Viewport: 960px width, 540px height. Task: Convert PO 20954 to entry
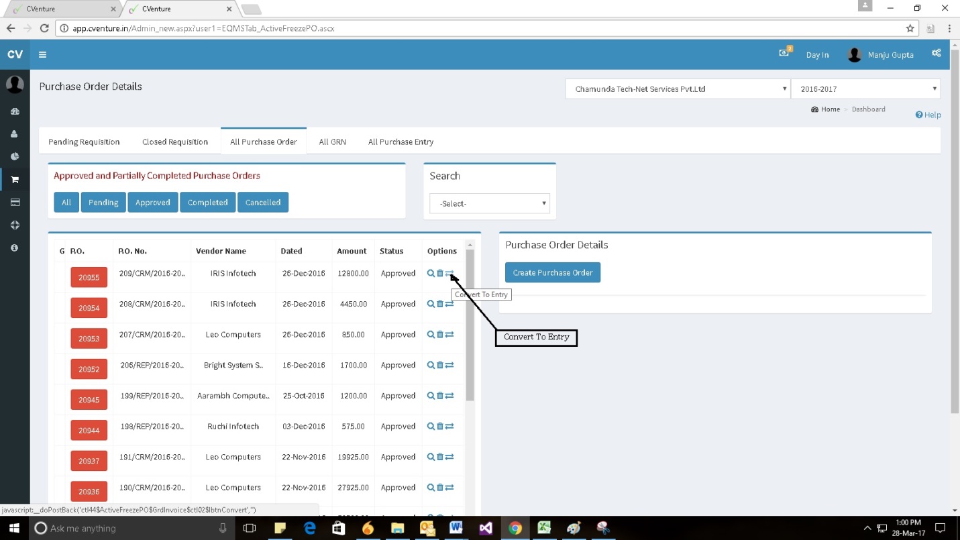pyautogui.click(x=449, y=304)
